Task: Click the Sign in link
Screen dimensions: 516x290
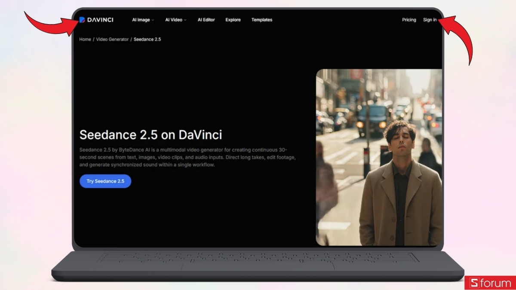Action: pyautogui.click(x=430, y=20)
